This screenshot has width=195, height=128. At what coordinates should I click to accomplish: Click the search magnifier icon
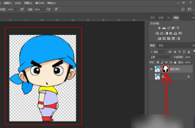(183, 9)
